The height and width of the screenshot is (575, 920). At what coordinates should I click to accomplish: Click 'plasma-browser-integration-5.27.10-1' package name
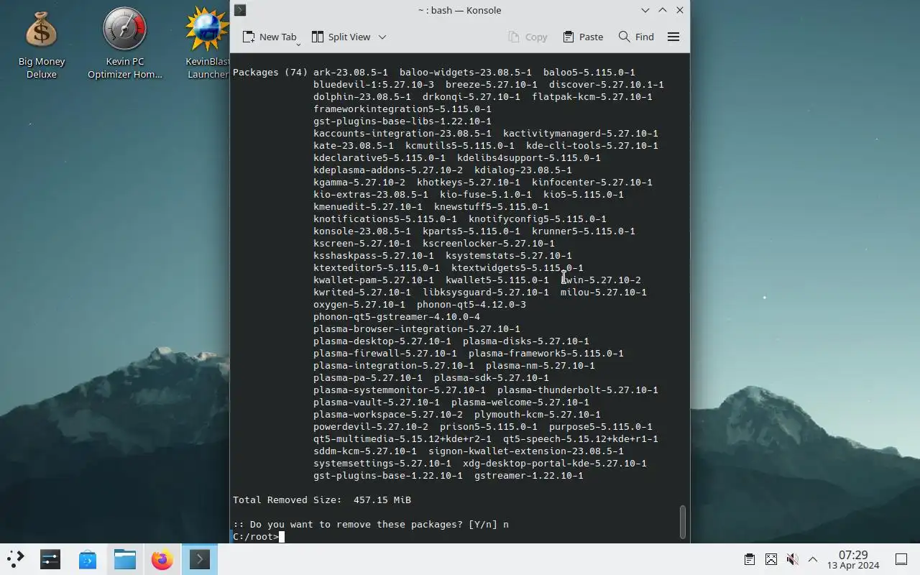point(417,329)
